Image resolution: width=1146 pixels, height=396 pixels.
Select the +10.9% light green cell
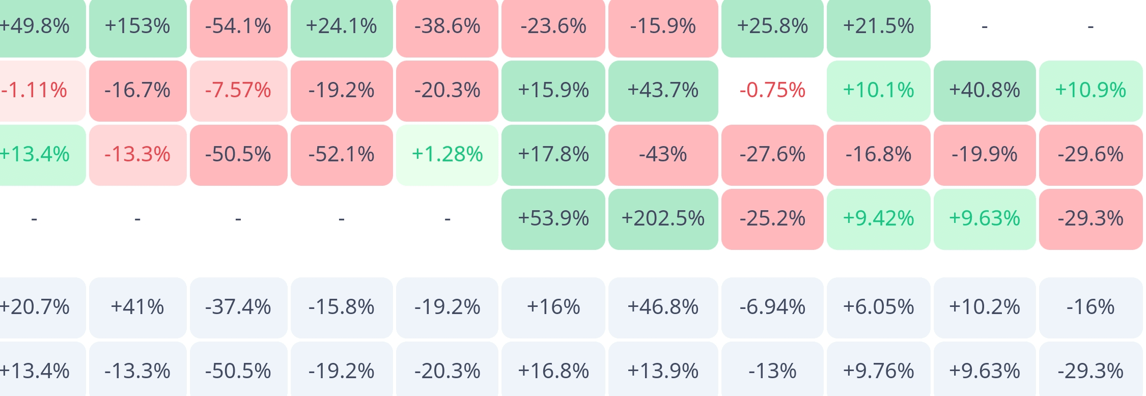(1091, 91)
